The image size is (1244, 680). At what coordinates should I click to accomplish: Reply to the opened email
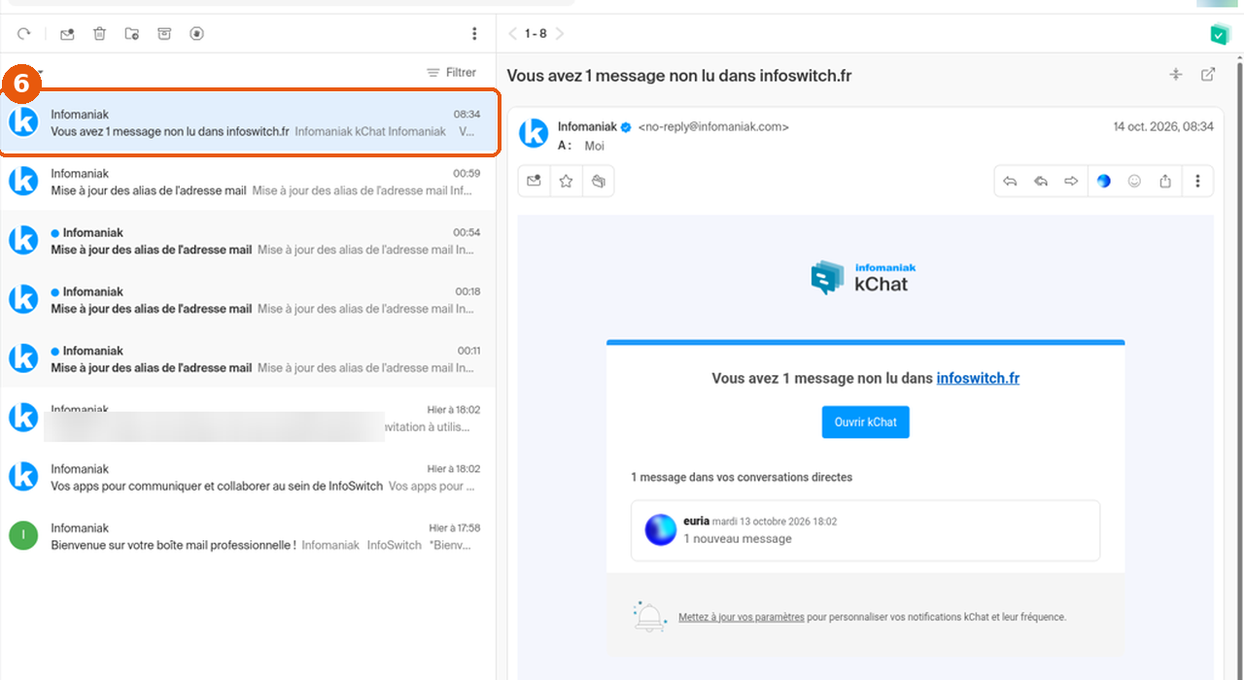coord(1011,181)
